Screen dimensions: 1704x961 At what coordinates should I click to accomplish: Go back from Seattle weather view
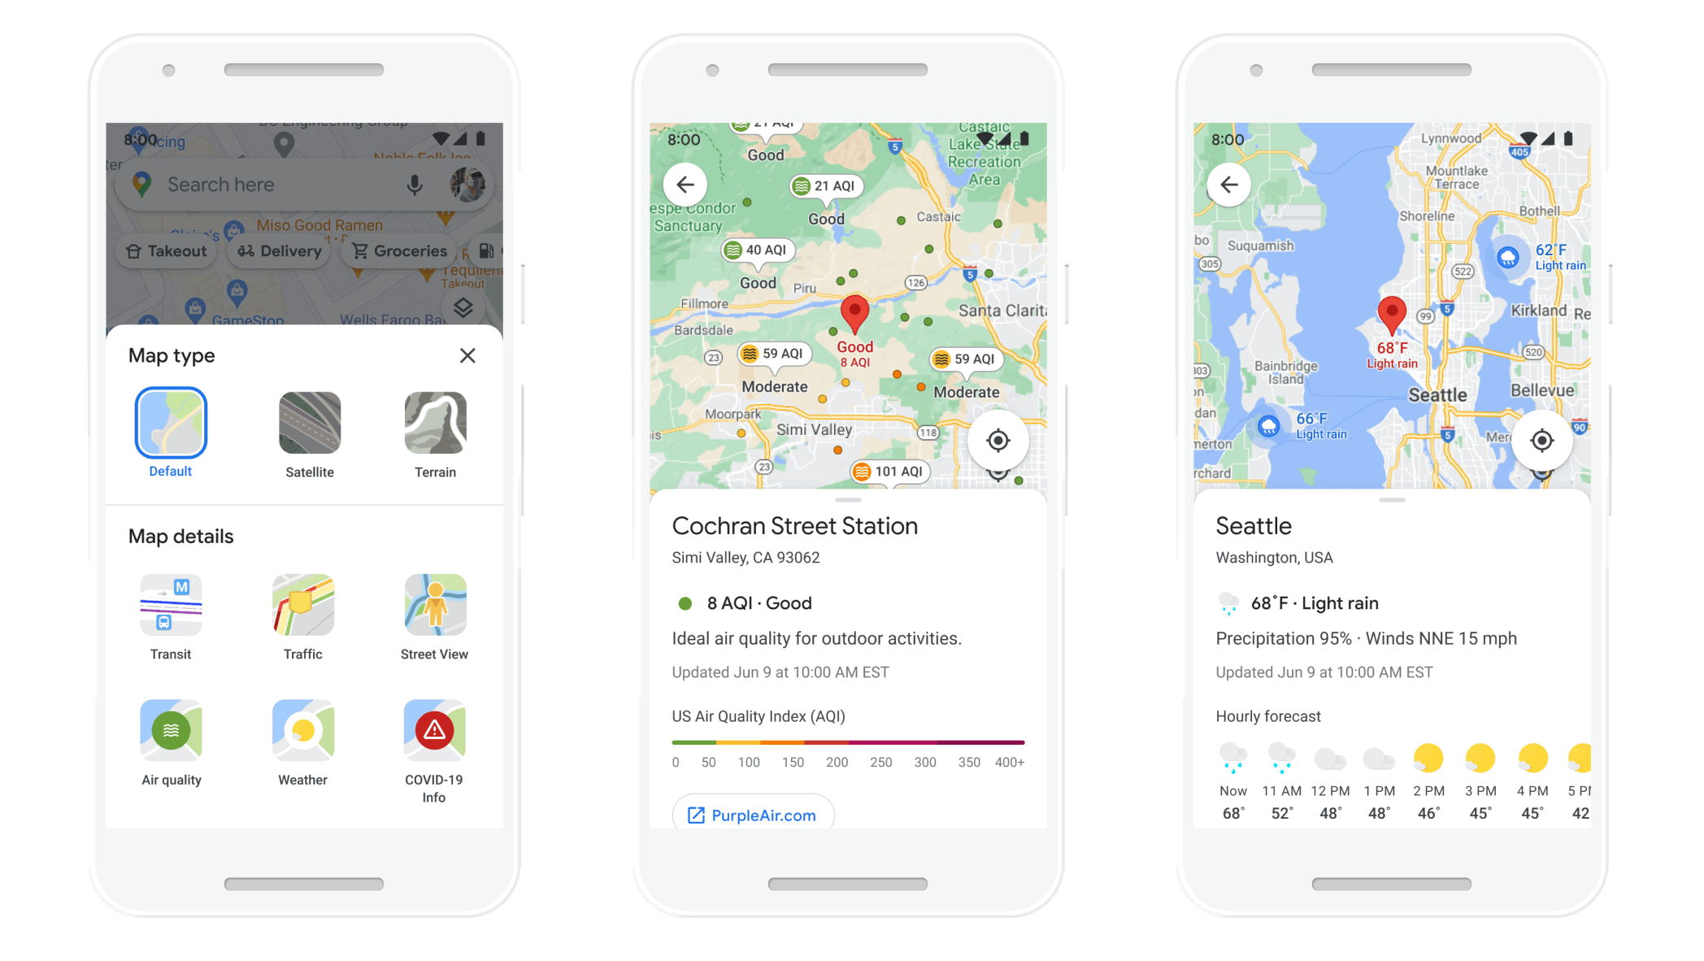click(1229, 185)
